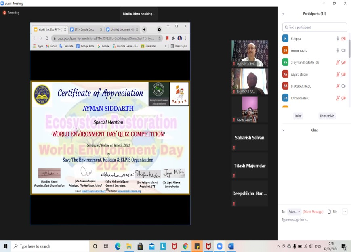Click the Recording indicator
This screenshot has width=351, height=252.
click(x=11, y=13)
